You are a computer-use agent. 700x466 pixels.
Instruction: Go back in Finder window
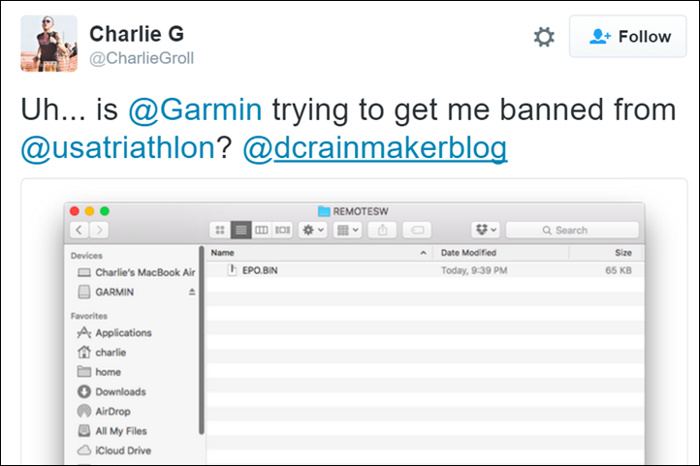click(80, 231)
